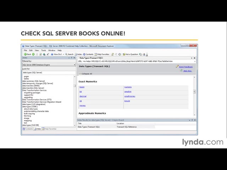The width and height of the screenshot is (227, 170).
Task: Open the Index panel window position dropdown
Action: pyautogui.click(x=69, y=58)
